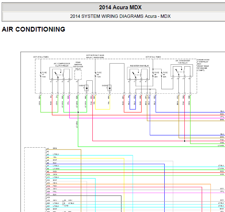Click the "2014 SYSTEM WIRING DIAGRAMS Acura - MDX" subtitle
The height and width of the screenshot is (212, 225).
point(120,16)
